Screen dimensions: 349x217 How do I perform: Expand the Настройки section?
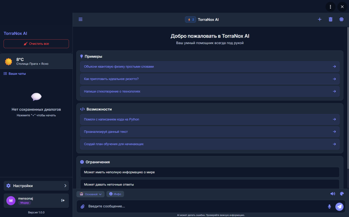point(36,185)
